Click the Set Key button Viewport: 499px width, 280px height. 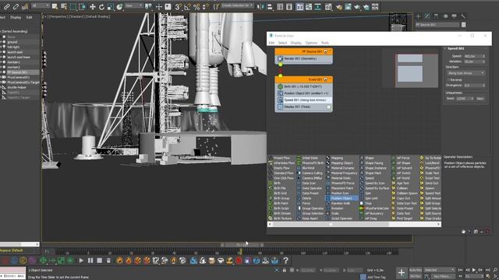[416, 276]
